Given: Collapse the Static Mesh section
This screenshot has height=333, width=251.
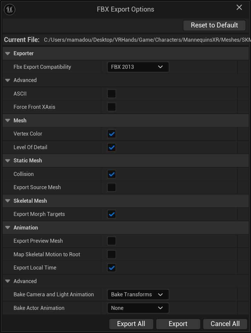Looking at the screenshot, I should coord(7,160).
